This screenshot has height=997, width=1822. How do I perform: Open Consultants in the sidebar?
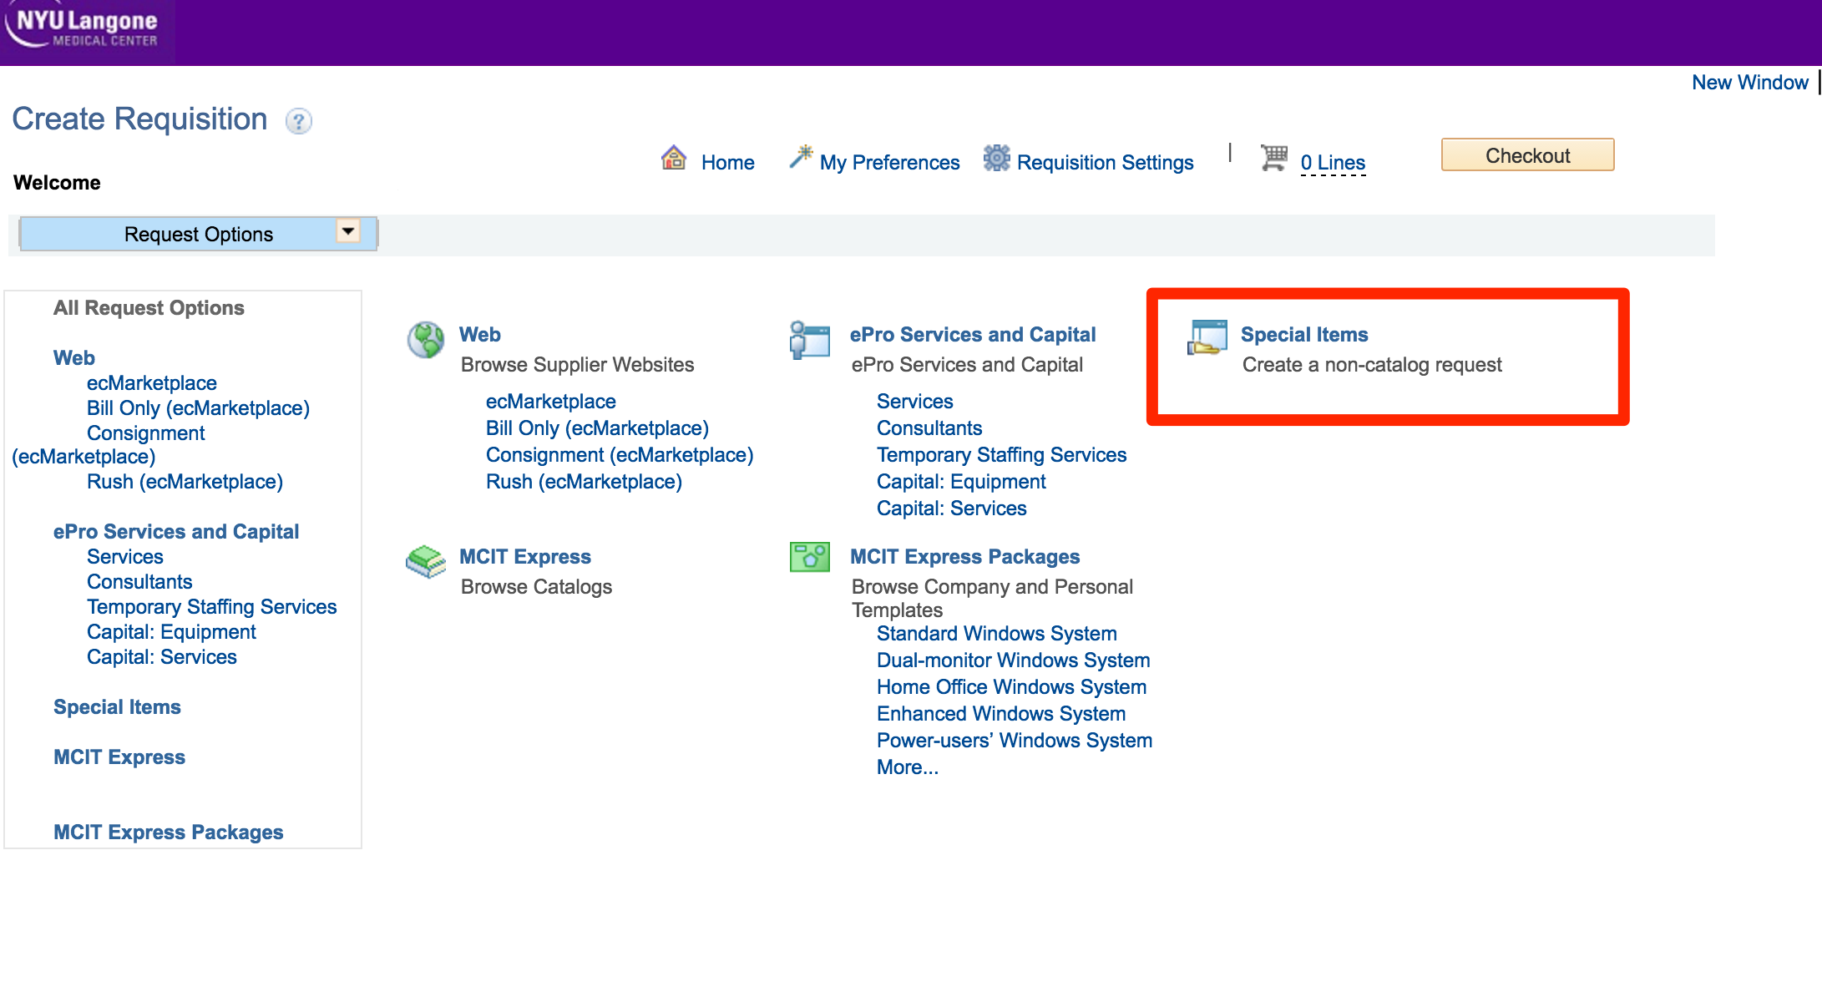tap(139, 582)
